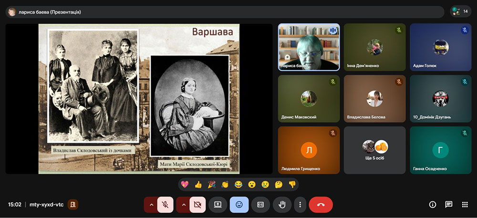Turn on the camera
The image size is (477, 218).
click(197, 205)
